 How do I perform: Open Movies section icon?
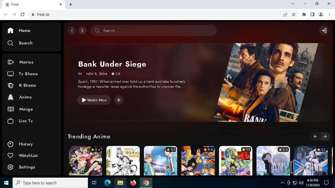pyautogui.click(x=11, y=62)
